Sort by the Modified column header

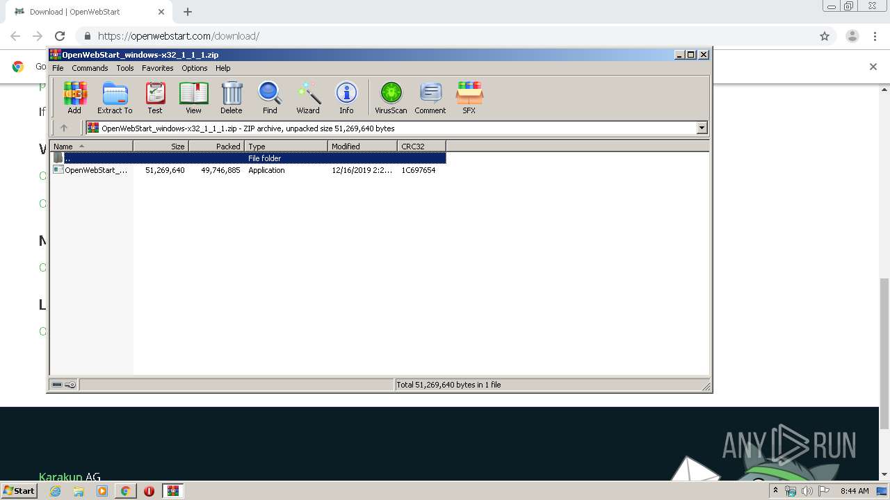click(x=362, y=146)
